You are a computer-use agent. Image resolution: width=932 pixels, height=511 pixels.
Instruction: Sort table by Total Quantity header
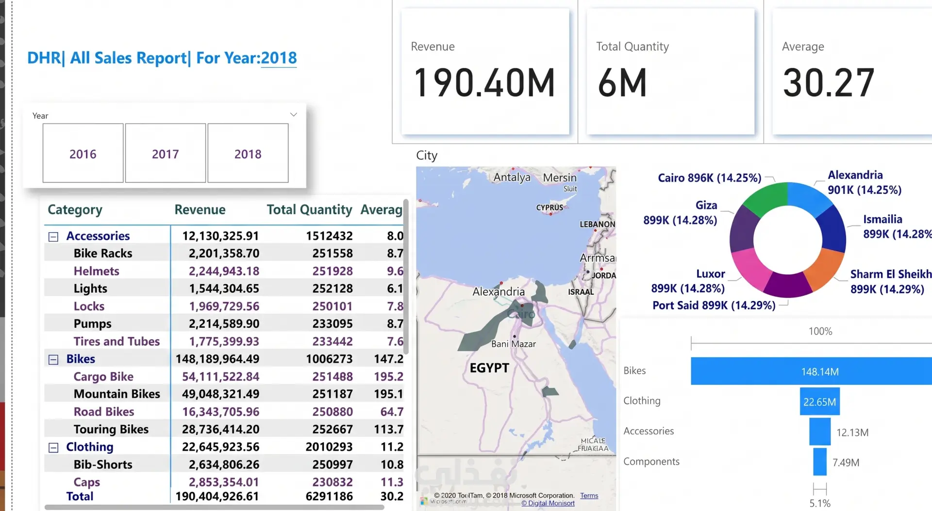[309, 210]
